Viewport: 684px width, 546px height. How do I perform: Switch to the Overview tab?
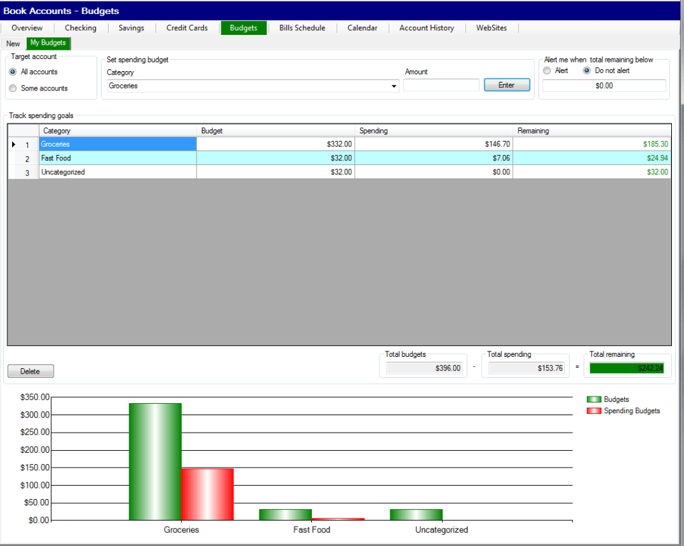point(27,28)
